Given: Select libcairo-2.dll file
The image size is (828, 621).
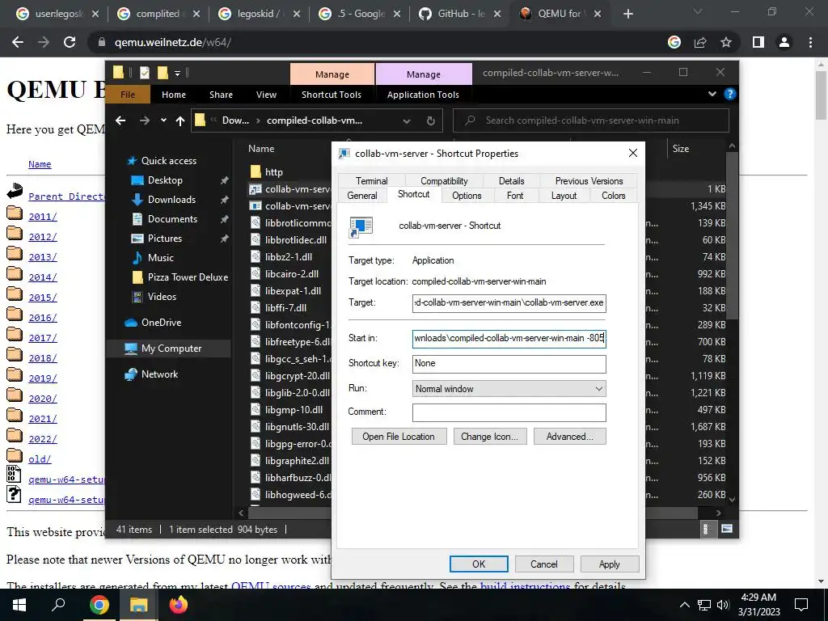Looking at the screenshot, I should tap(291, 274).
